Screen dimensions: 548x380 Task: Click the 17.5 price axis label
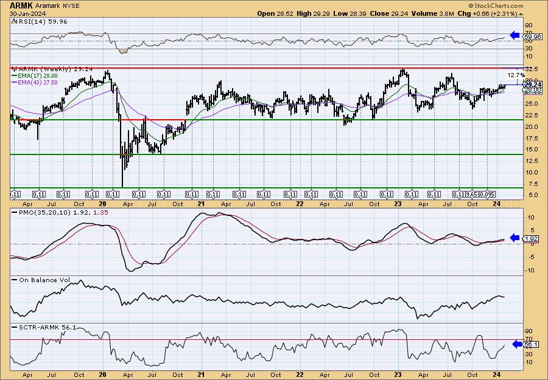(531, 138)
